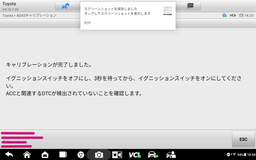Open recent apps square icon
Screen dimensions: 256x160
point(63,155)
